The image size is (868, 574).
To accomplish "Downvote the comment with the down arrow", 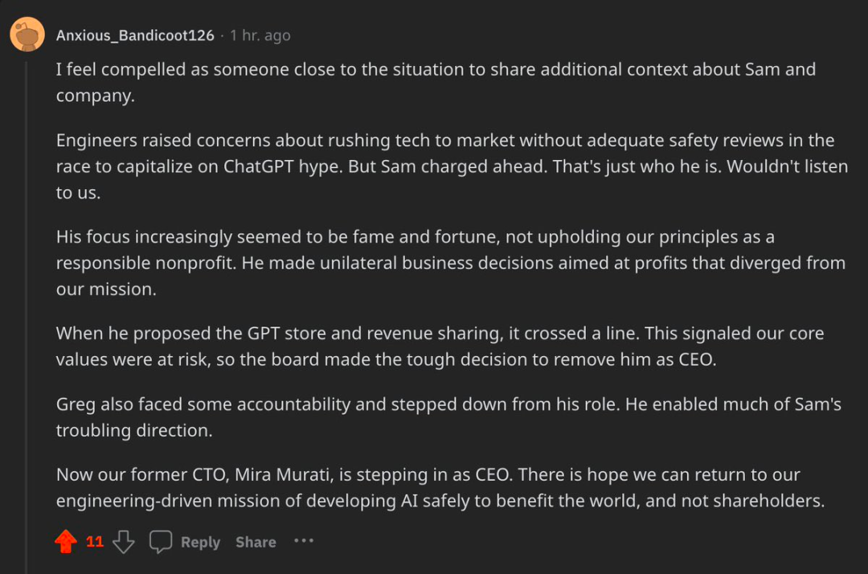I will pos(123,542).
